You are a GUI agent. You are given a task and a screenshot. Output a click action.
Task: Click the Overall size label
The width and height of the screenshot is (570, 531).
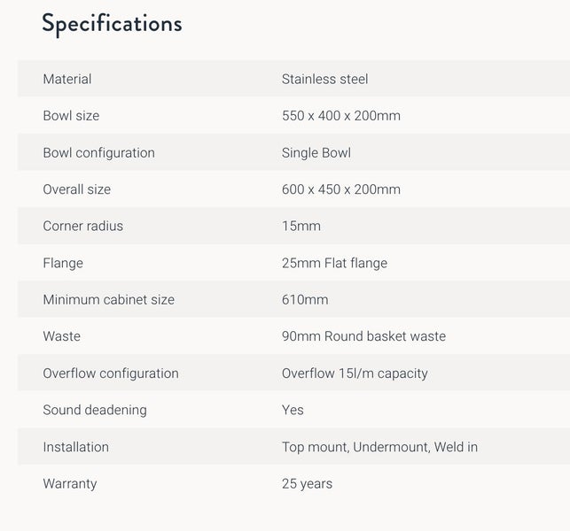click(76, 189)
